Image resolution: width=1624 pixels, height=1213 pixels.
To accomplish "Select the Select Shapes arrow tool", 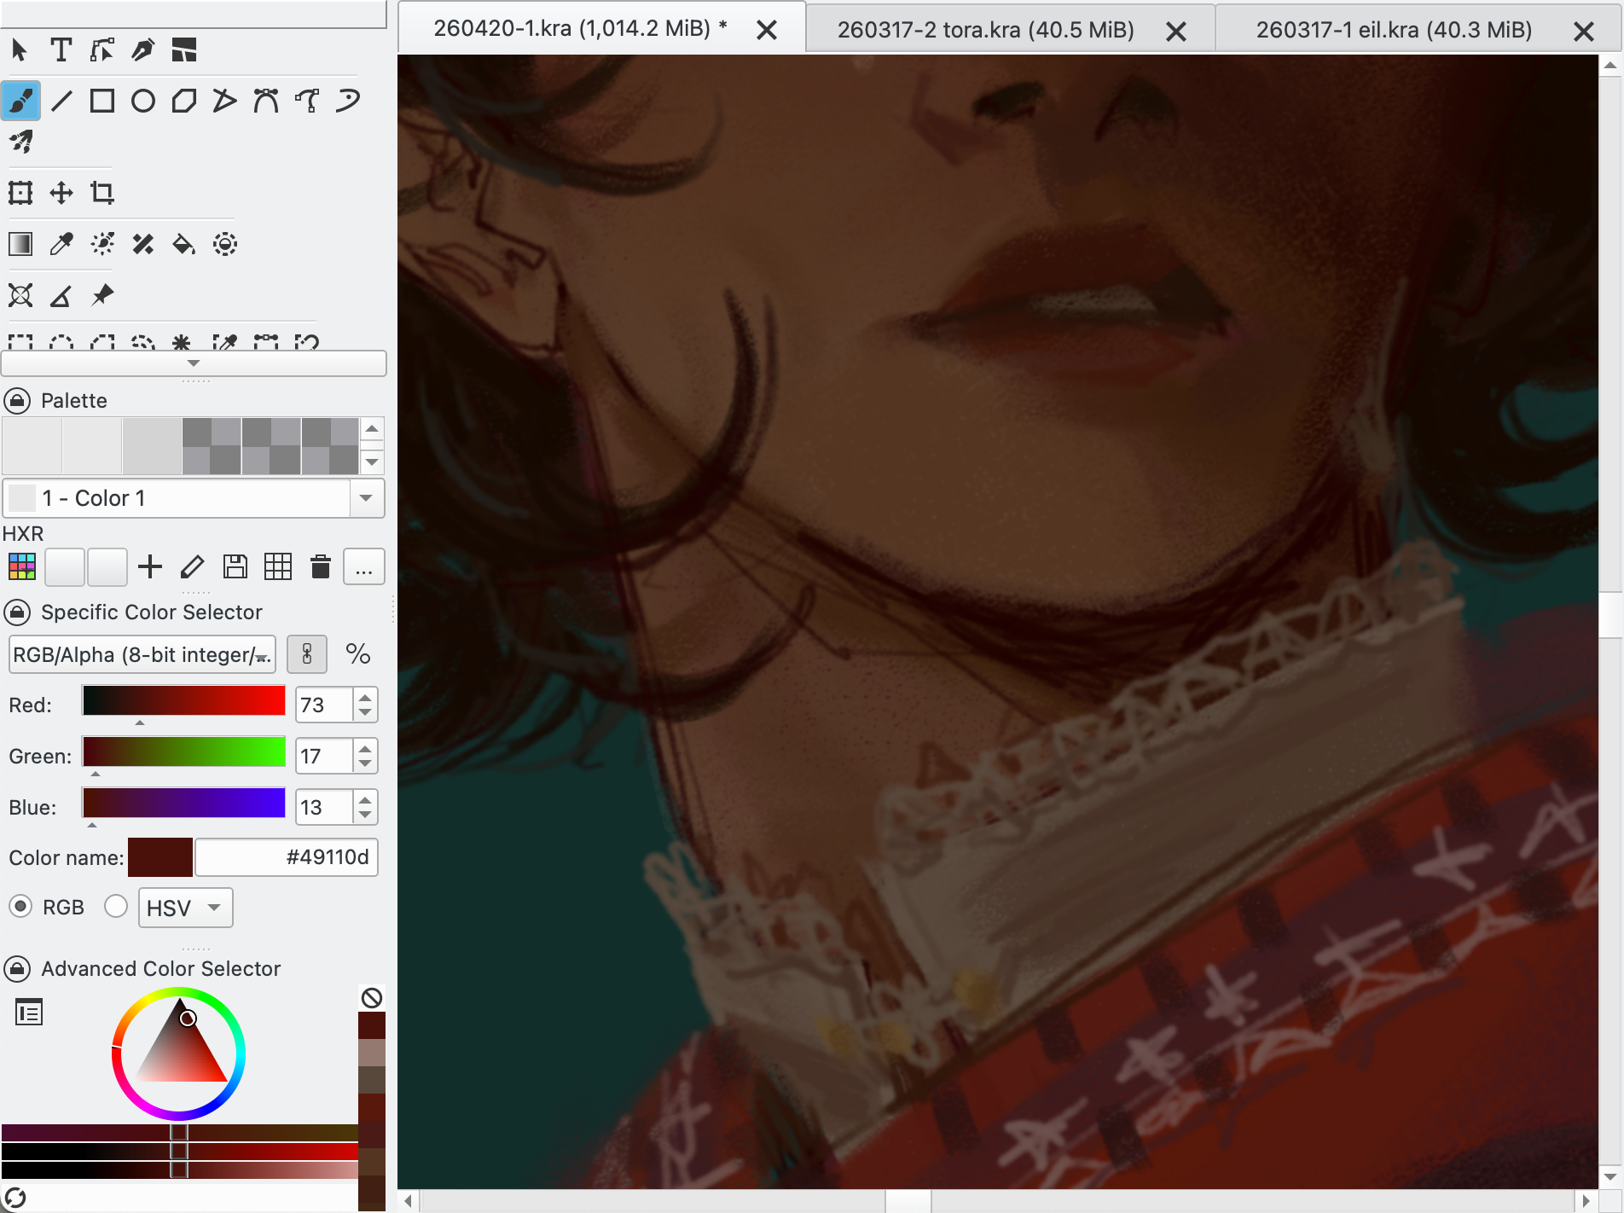I will [x=20, y=50].
